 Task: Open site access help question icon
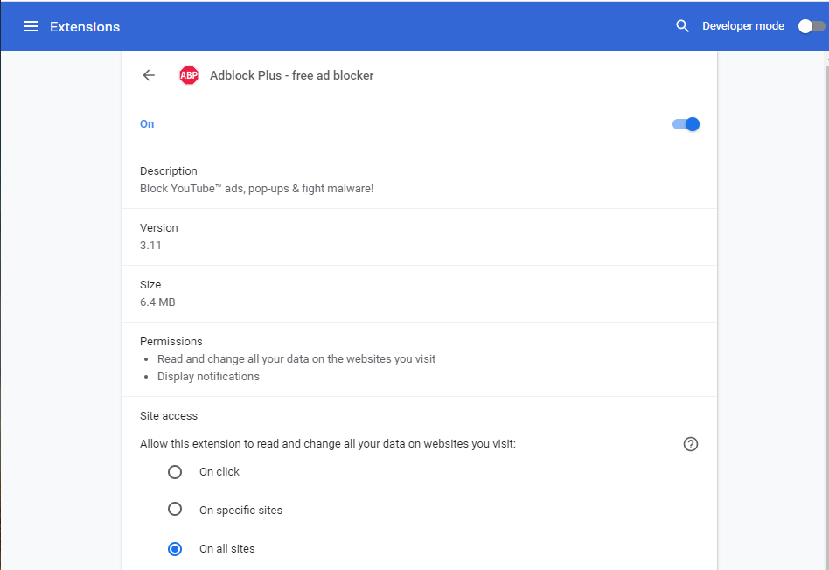coord(691,443)
